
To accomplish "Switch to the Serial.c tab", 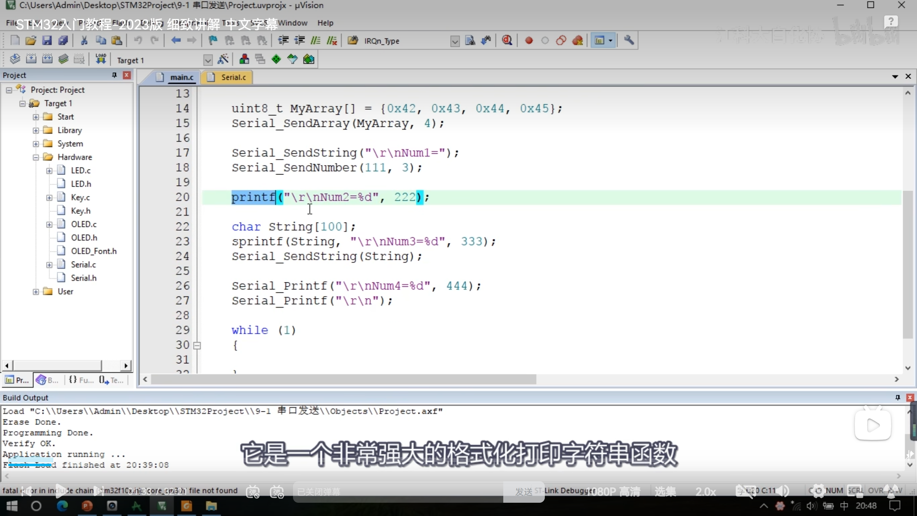I will 233,77.
